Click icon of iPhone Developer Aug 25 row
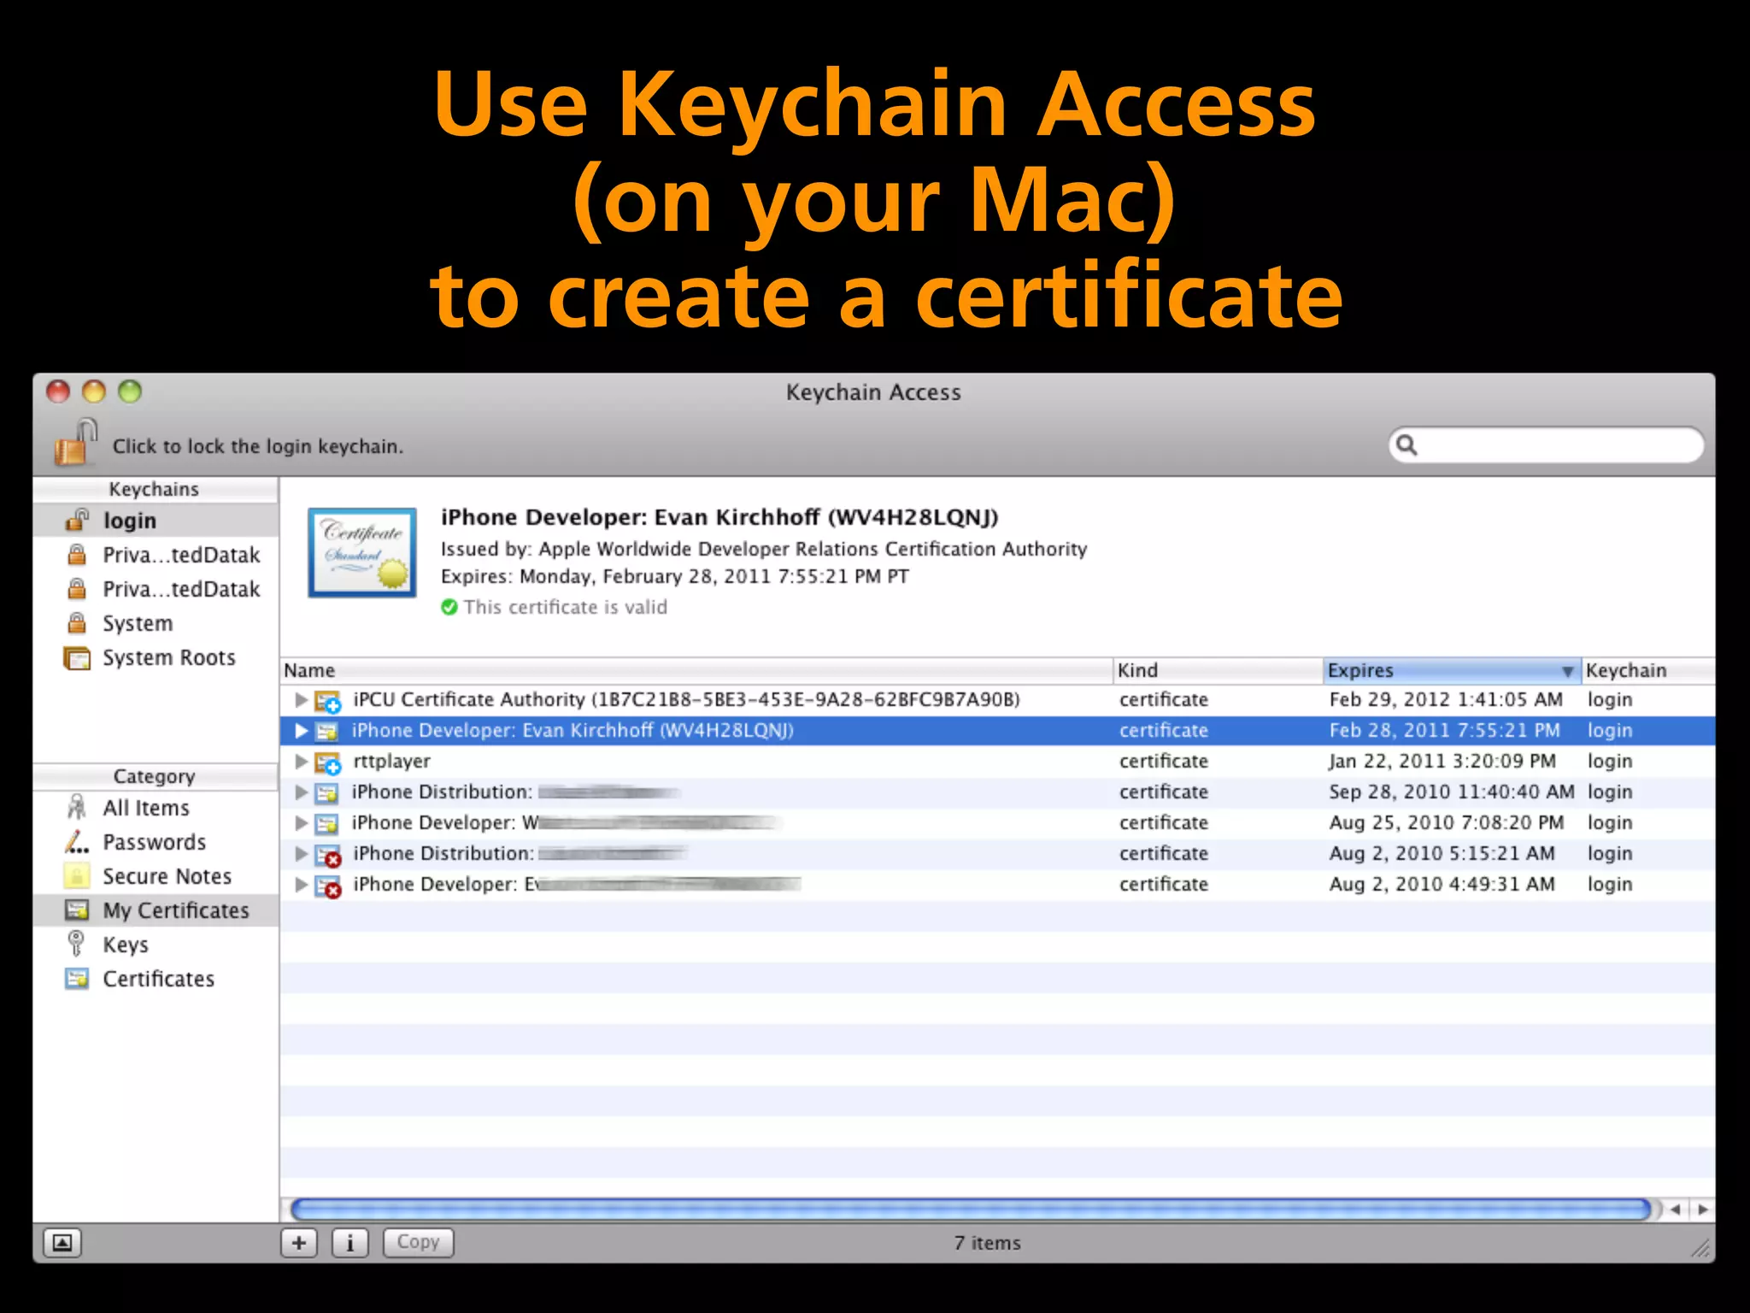This screenshot has width=1750, height=1313. 326,823
